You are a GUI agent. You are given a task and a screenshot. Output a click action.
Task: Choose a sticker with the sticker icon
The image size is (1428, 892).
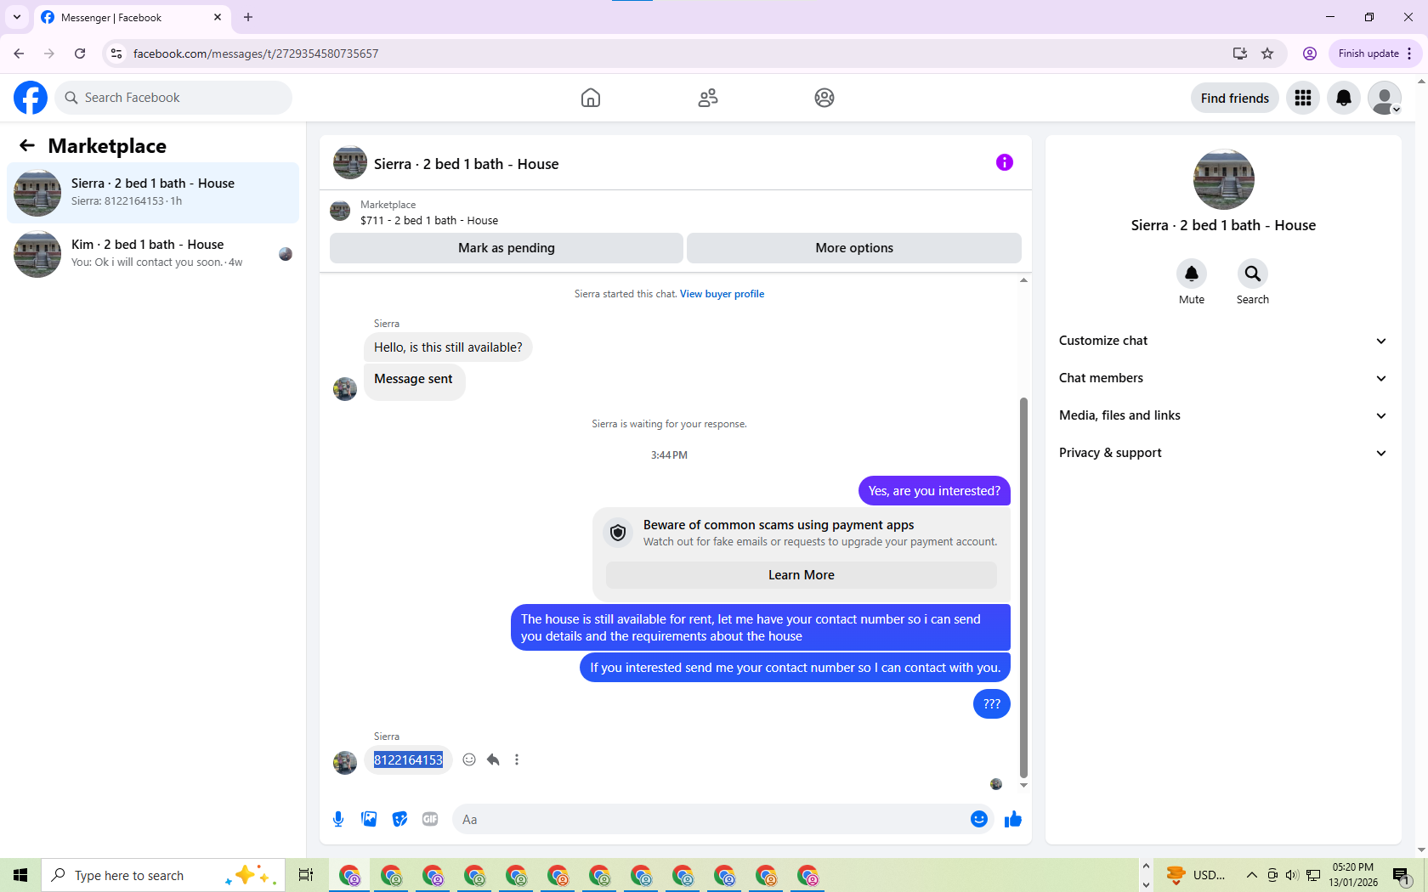click(399, 819)
